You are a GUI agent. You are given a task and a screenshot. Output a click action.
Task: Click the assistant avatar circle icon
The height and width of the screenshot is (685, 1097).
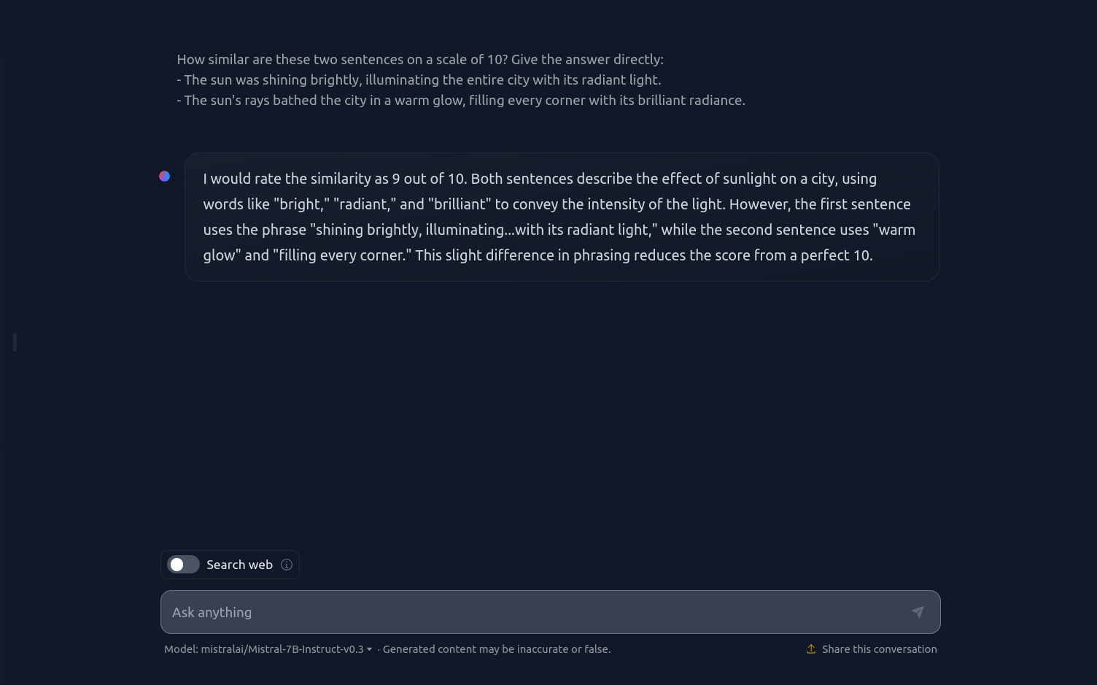point(165,176)
